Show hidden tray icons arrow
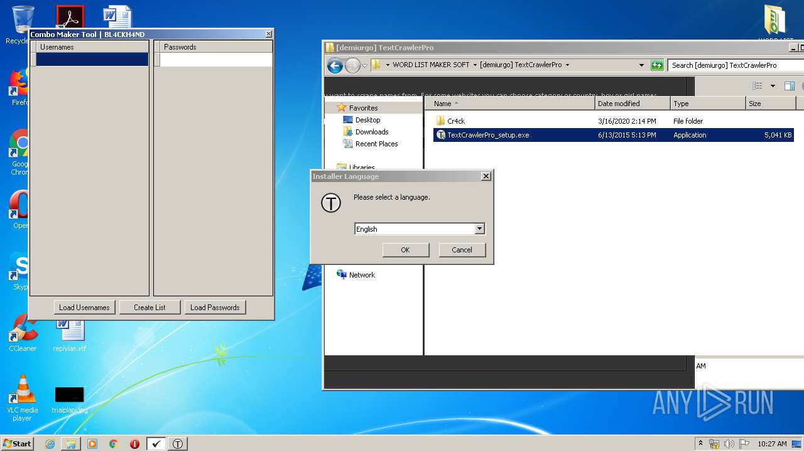The image size is (804, 452). [x=700, y=443]
